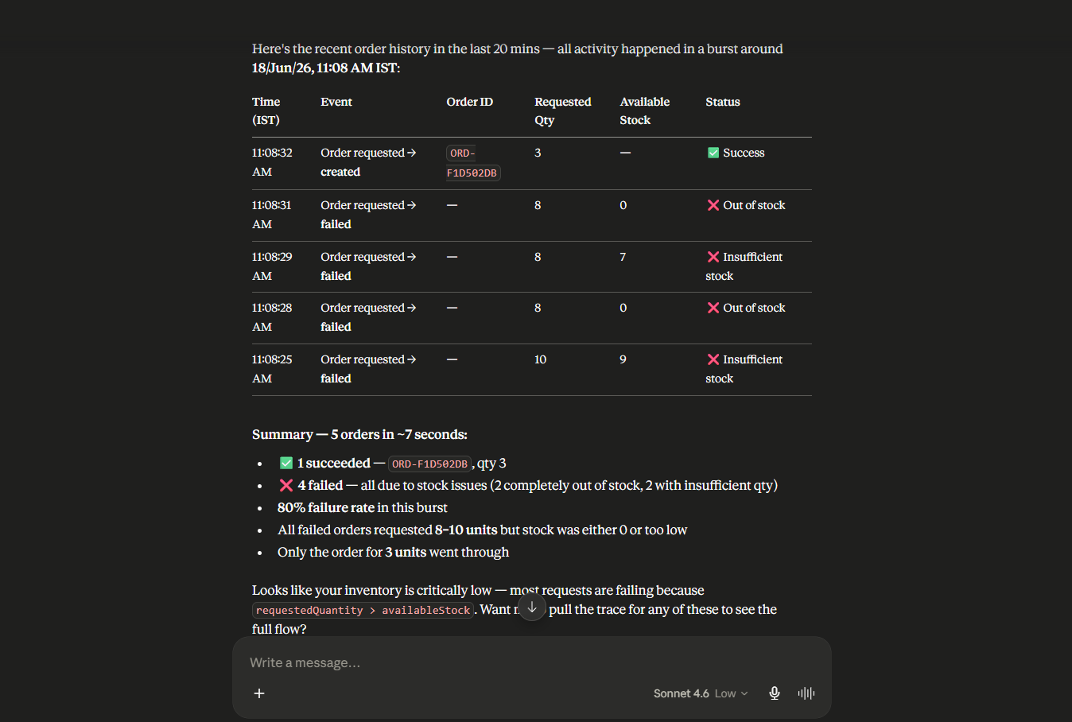The image size is (1072, 722).
Task: Click ORD-F1D502DB code in the summary
Action: (x=430, y=464)
